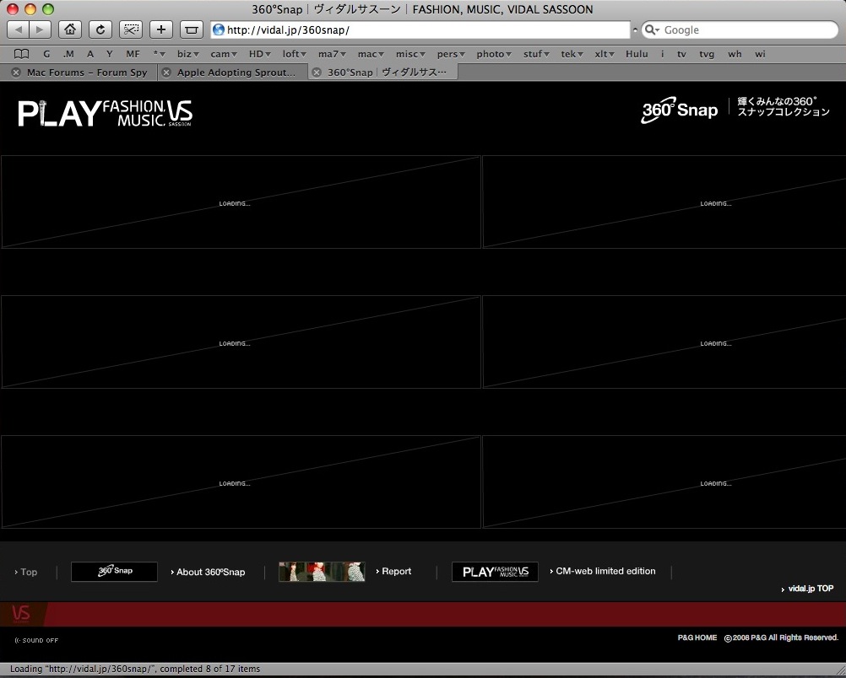Image resolution: width=846 pixels, height=678 pixels.
Task: Expand the asterisk bookmarks folder
Action: coord(160,54)
